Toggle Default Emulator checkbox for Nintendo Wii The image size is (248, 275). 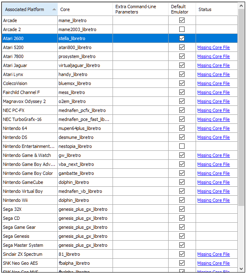pyautogui.click(x=182, y=200)
